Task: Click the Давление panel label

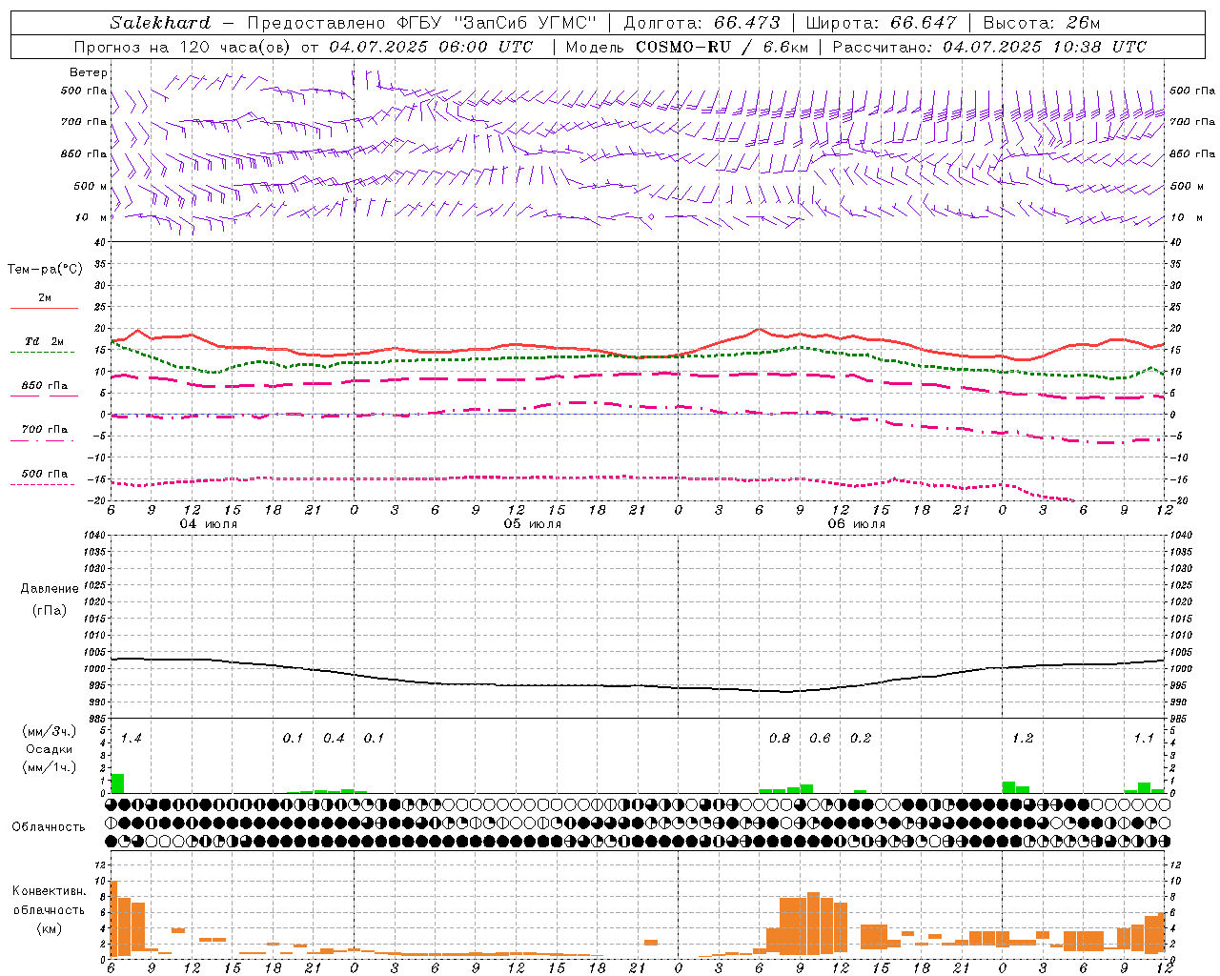Action: [50, 589]
